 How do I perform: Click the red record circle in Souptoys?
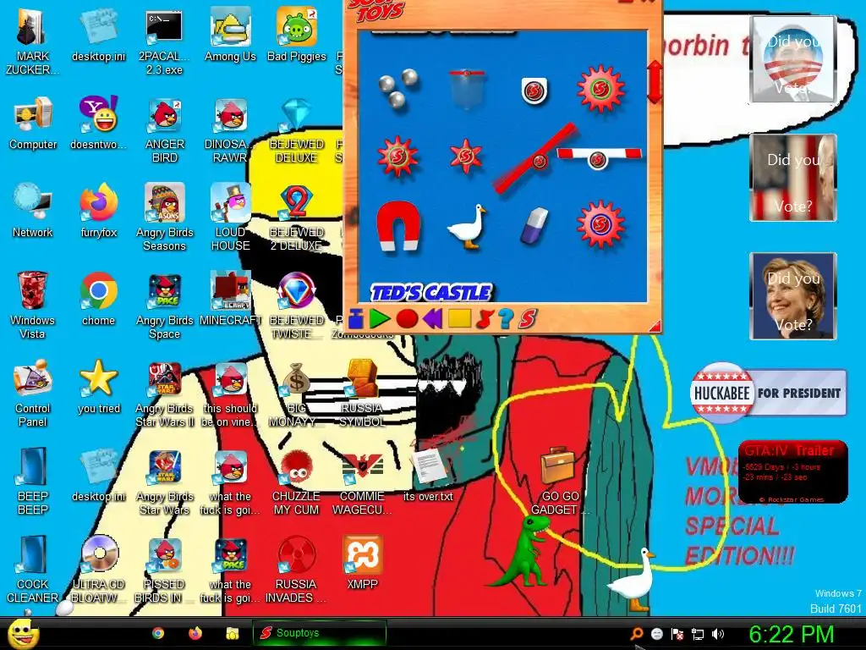coord(407,319)
